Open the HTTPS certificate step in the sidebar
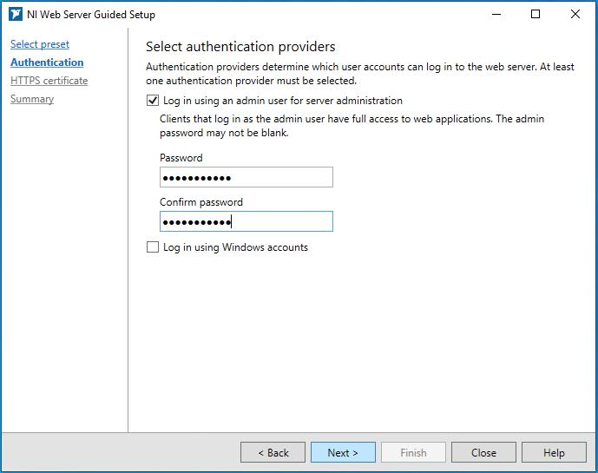The width and height of the screenshot is (598, 473). (49, 81)
